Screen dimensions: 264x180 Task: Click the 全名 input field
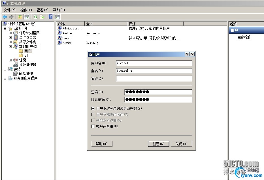click(x=154, y=71)
